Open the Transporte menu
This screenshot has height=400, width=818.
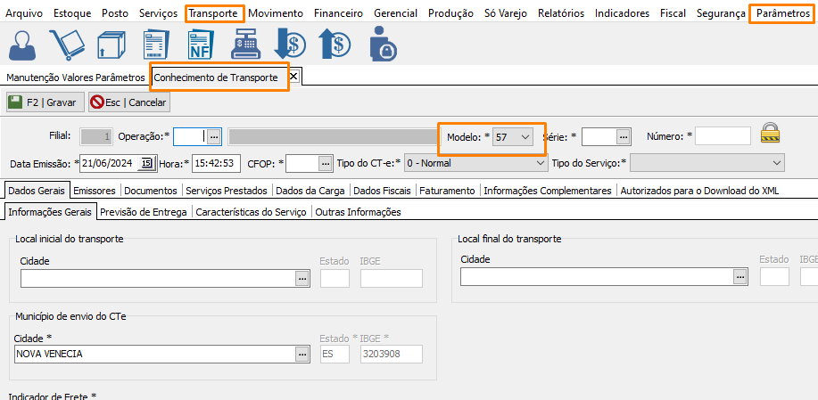(x=213, y=13)
